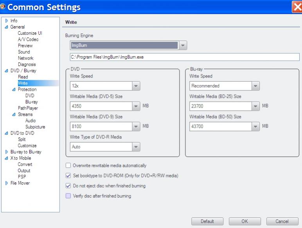Collapse the DVD / Blu-ray node arrow
This screenshot has width=302, height=228.
click(x=6, y=71)
